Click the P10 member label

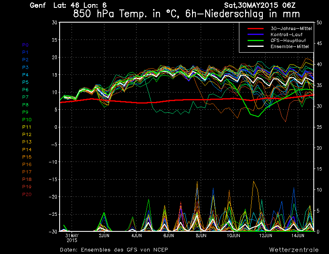[27, 120]
